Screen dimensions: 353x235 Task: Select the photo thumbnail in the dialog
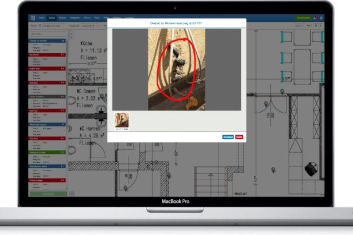coord(121,120)
